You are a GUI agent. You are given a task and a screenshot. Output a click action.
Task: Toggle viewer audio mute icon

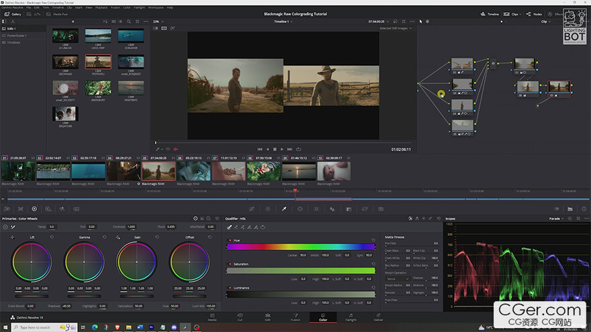(176, 150)
